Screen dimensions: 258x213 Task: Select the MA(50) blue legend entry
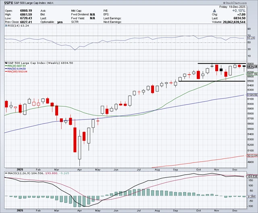15,69
